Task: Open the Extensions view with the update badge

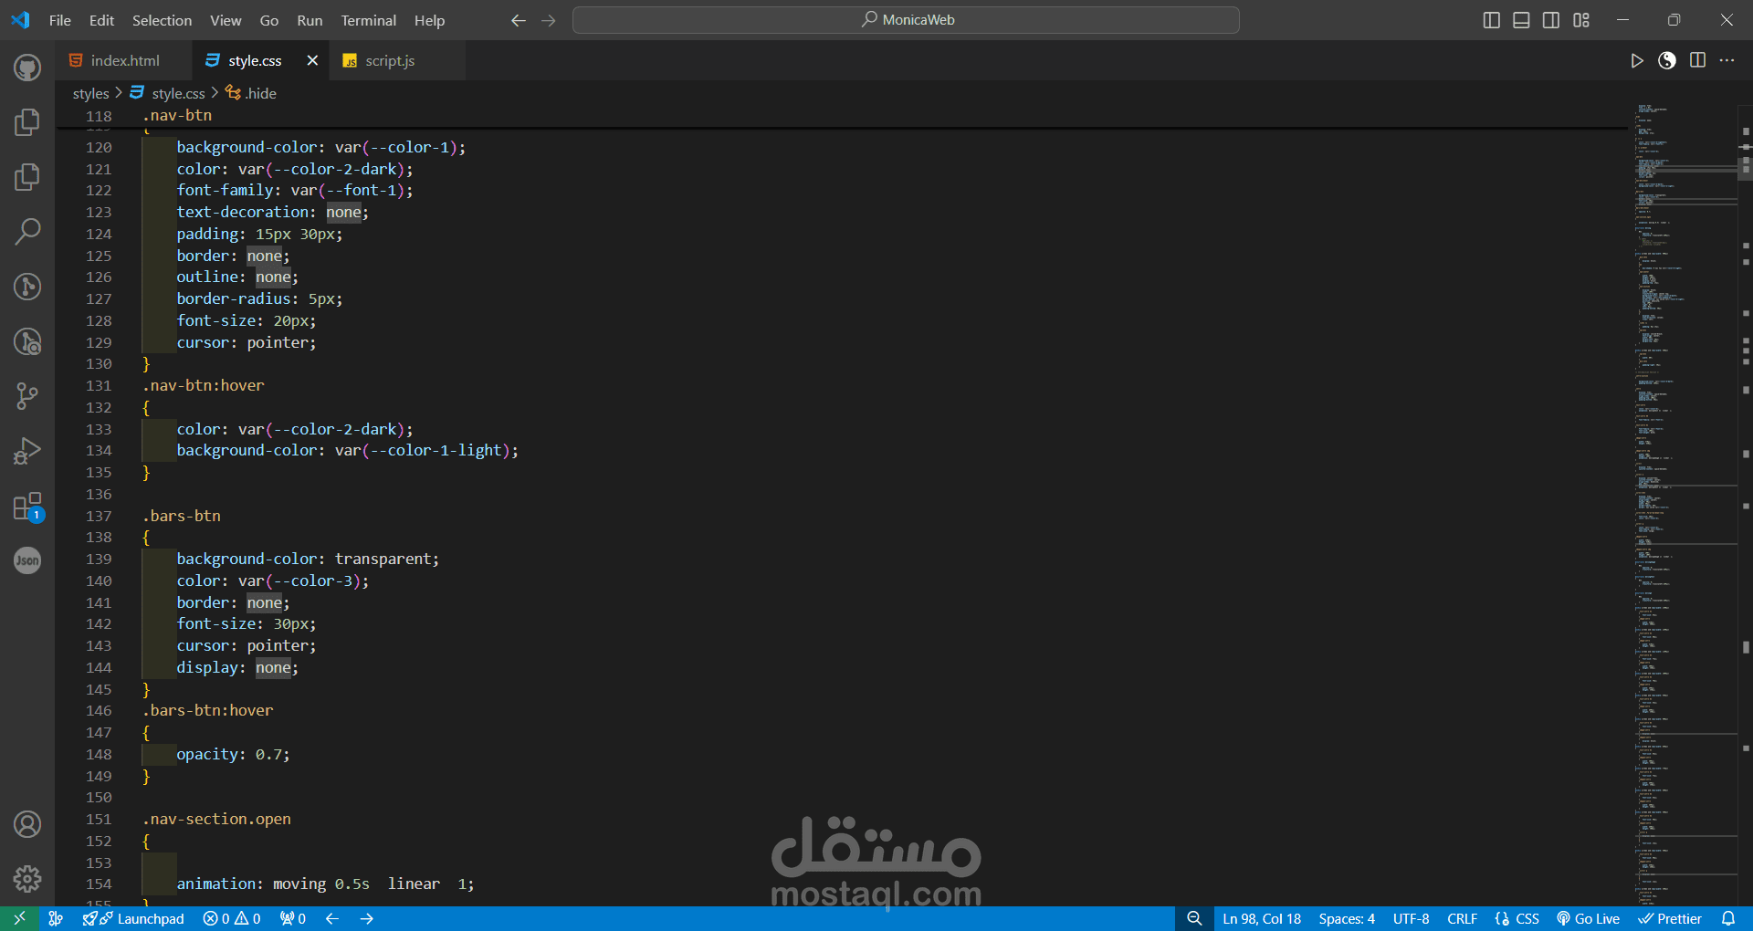Action: [x=27, y=507]
